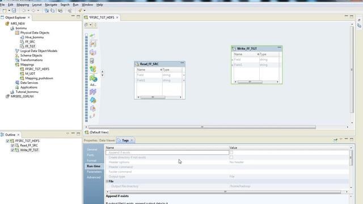The height and width of the screenshot is (204, 363).
Task: Toggle Append if exists checkbox
Action: [231, 152]
